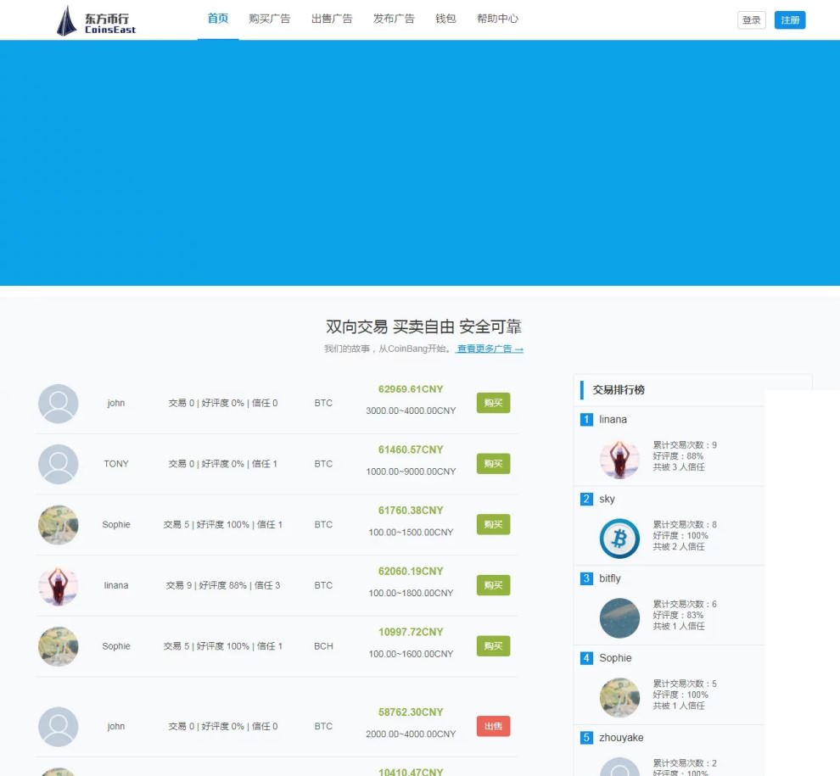Click the BCH coin label in Sophie's row
This screenshot has height=776, width=840.
pyautogui.click(x=323, y=646)
